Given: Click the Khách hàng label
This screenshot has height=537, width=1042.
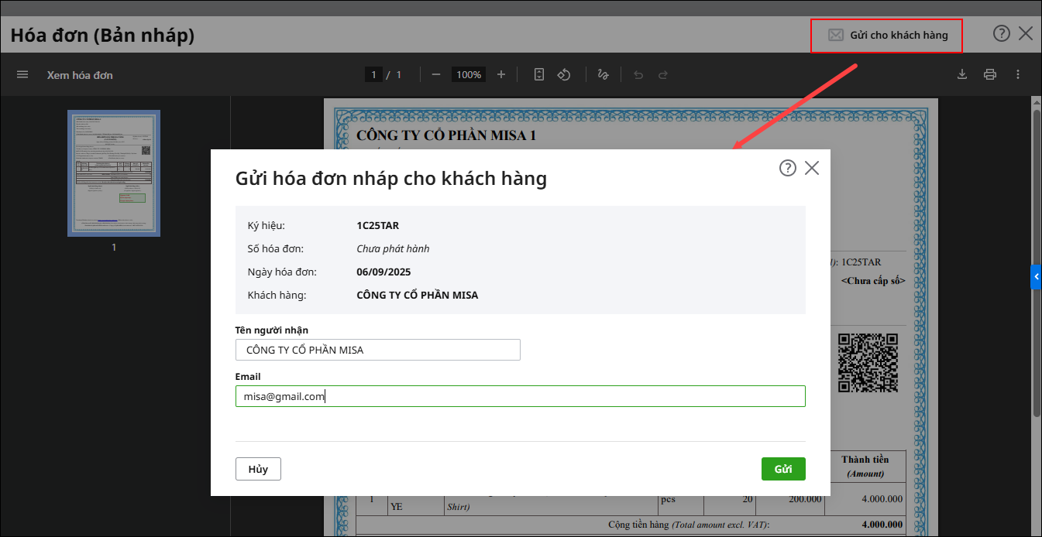Looking at the screenshot, I should point(277,296).
